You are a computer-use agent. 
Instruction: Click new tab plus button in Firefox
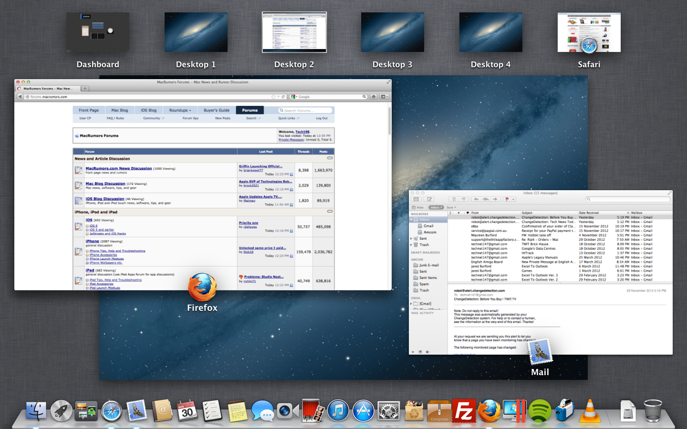(x=85, y=88)
